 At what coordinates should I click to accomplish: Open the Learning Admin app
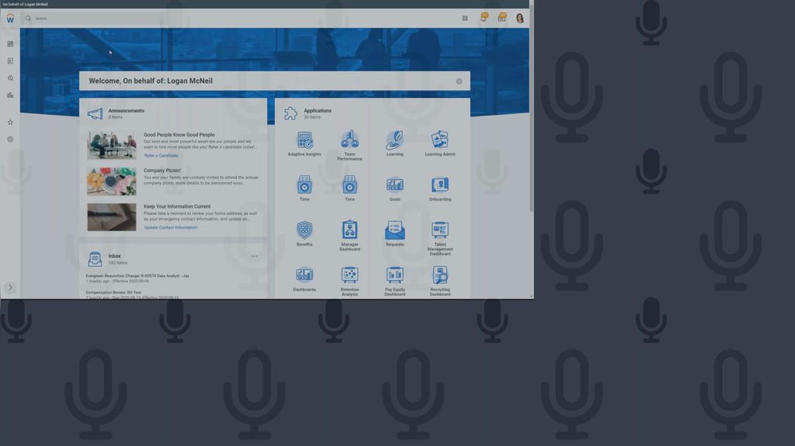pyautogui.click(x=440, y=140)
